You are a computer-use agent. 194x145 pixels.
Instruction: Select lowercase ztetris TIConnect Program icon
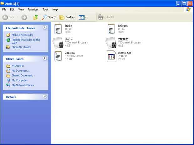point(58,43)
